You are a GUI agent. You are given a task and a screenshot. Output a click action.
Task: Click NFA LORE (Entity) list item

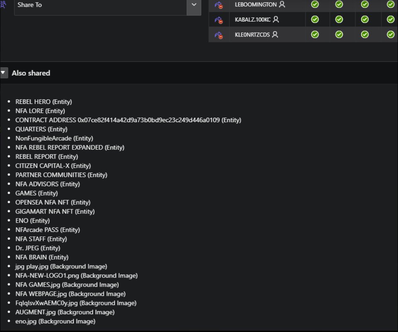(40, 111)
